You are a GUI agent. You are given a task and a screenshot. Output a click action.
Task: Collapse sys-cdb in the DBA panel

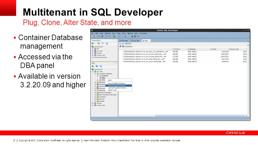click(93, 71)
